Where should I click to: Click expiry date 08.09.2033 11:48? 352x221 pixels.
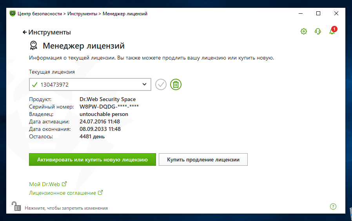click(100, 129)
